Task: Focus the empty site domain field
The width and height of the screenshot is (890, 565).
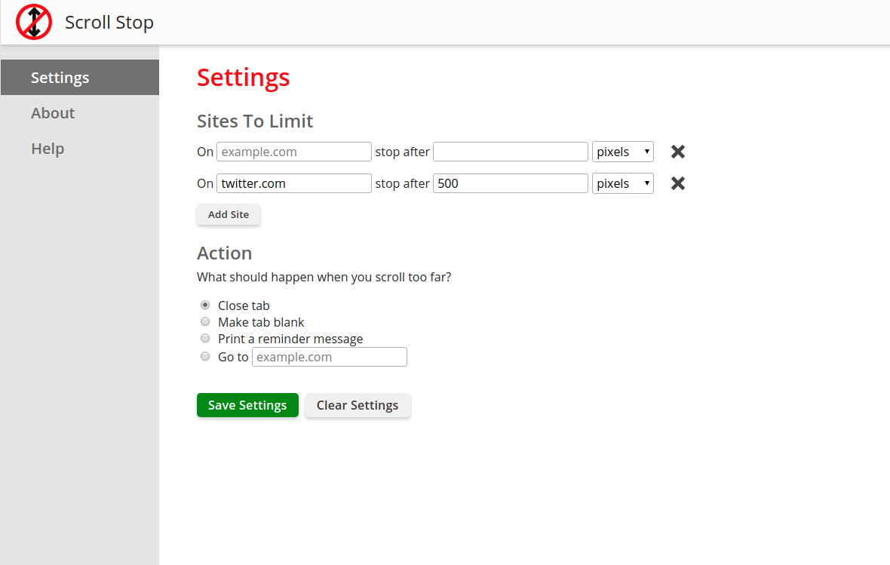Action: (x=294, y=152)
